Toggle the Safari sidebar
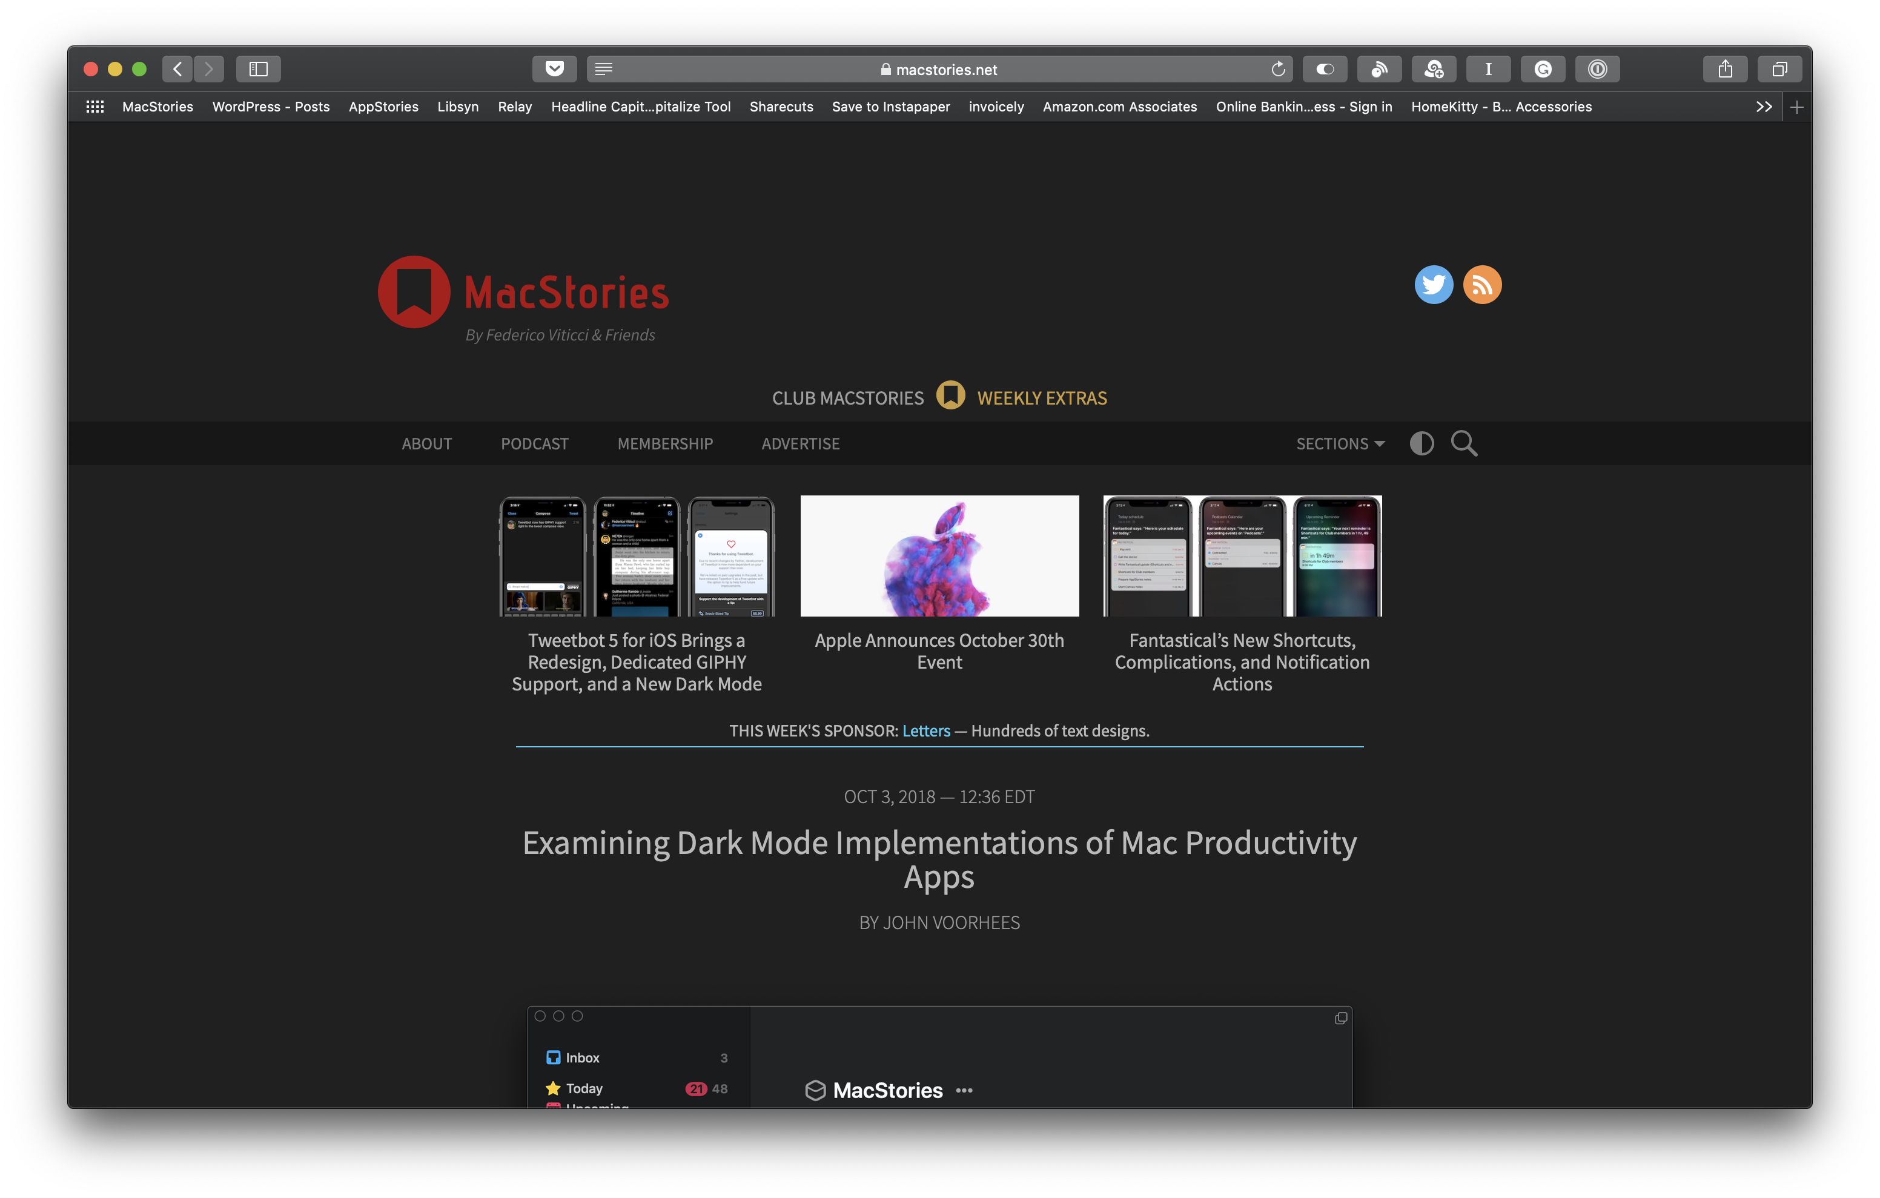This screenshot has width=1880, height=1198. coord(259,68)
